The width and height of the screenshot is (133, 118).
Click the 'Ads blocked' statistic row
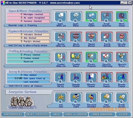point(28,38)
